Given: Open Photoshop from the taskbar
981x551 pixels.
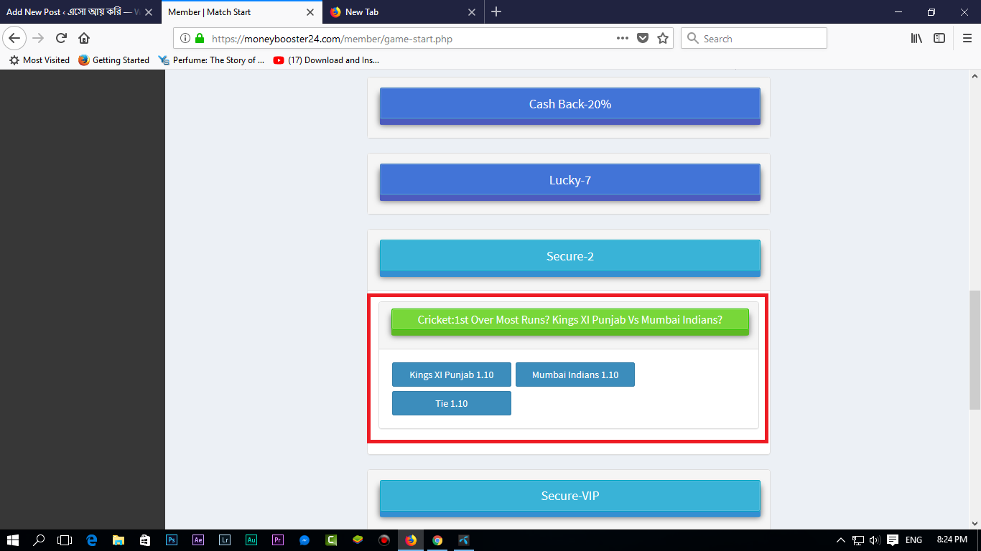Looking at the screenshot, I should pyautogui.click(x=172, y=540).
